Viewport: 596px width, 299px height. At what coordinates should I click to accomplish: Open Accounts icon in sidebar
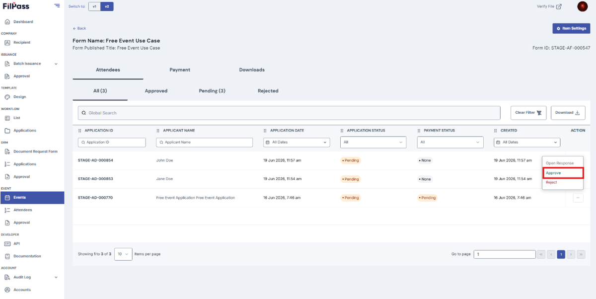pyautogui.click(x=7, y=290)
